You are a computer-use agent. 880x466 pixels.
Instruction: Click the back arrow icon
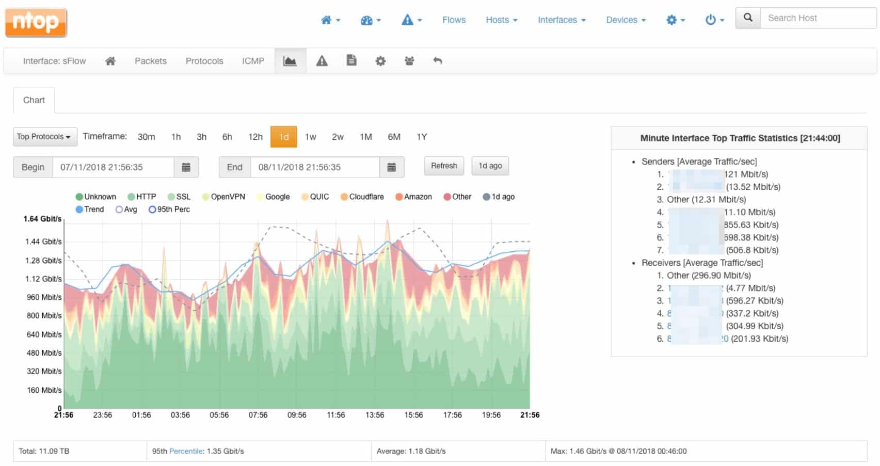pos(437,61)
